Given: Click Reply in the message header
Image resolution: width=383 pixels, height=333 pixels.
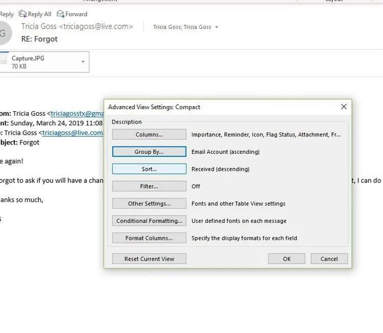Looking at the screenshot, I should [x=7, y=14].
